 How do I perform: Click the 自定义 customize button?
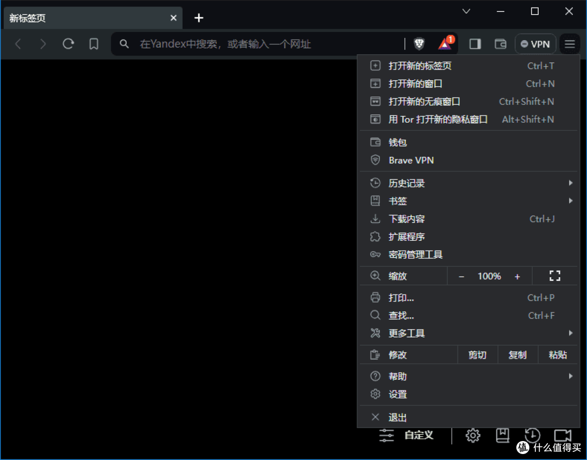point(406,436)
